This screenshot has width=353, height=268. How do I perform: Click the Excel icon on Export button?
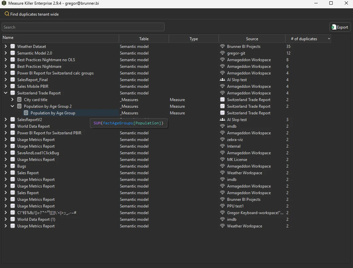(334, 27)
